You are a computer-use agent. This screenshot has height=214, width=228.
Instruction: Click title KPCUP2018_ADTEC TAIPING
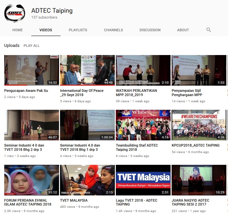coord(196,145)
